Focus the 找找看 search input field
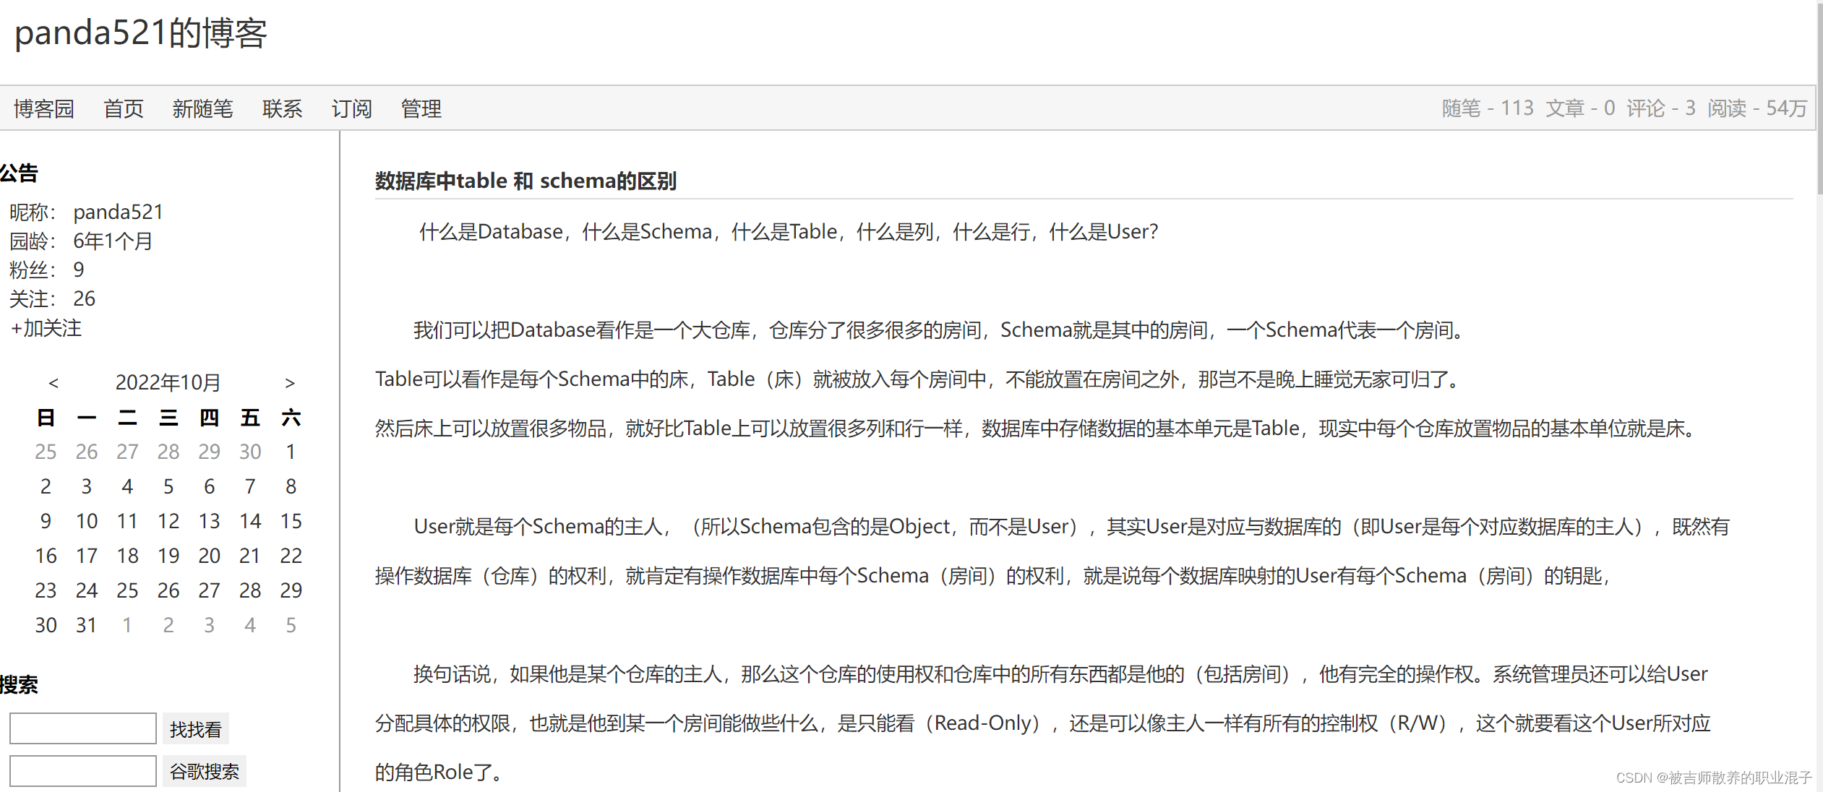 [x=83, y=728]
